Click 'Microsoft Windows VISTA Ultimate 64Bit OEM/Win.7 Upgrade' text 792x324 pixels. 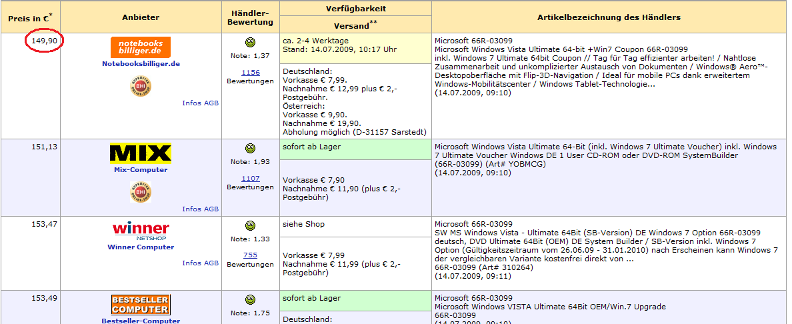point(550,306)
